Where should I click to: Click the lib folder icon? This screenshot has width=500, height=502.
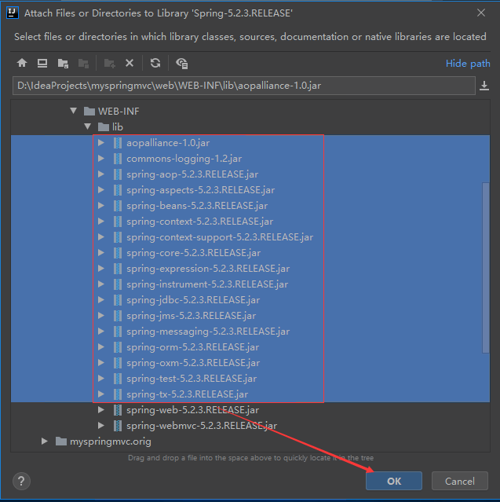pos(104,127)
